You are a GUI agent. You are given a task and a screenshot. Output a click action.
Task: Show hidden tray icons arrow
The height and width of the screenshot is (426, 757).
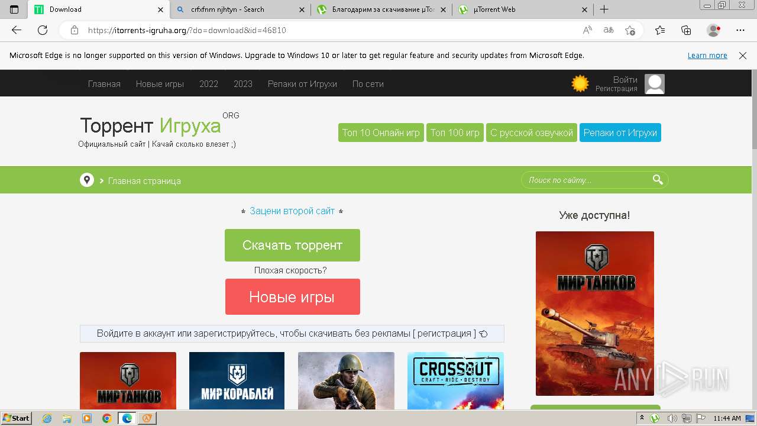point(642,418)
